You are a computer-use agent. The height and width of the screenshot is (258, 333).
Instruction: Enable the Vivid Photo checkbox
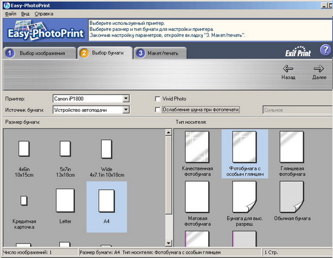(157, 99)
